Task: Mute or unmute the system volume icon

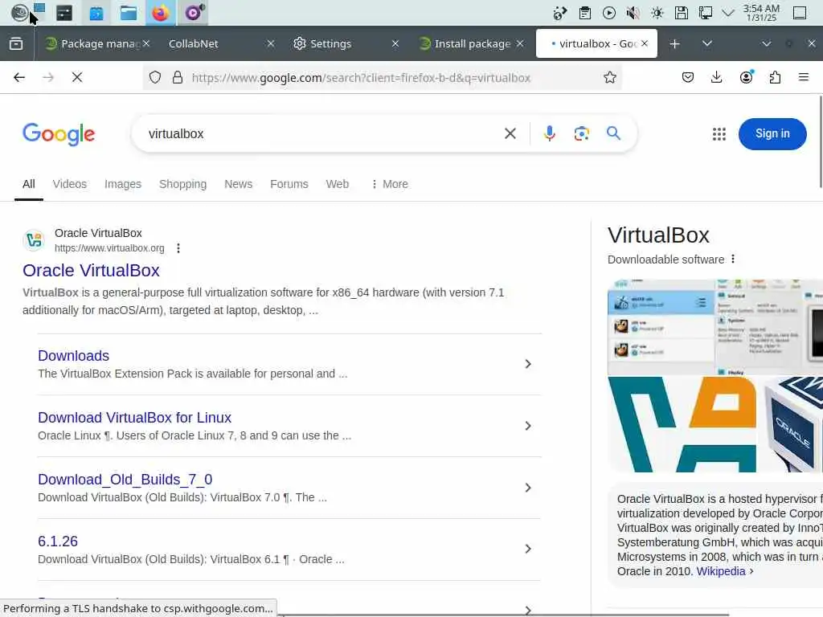Action: click(x=633, y=13)
